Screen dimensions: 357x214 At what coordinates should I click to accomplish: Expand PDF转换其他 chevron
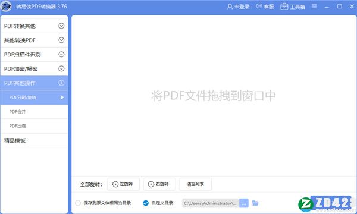(x=61, y=26)
